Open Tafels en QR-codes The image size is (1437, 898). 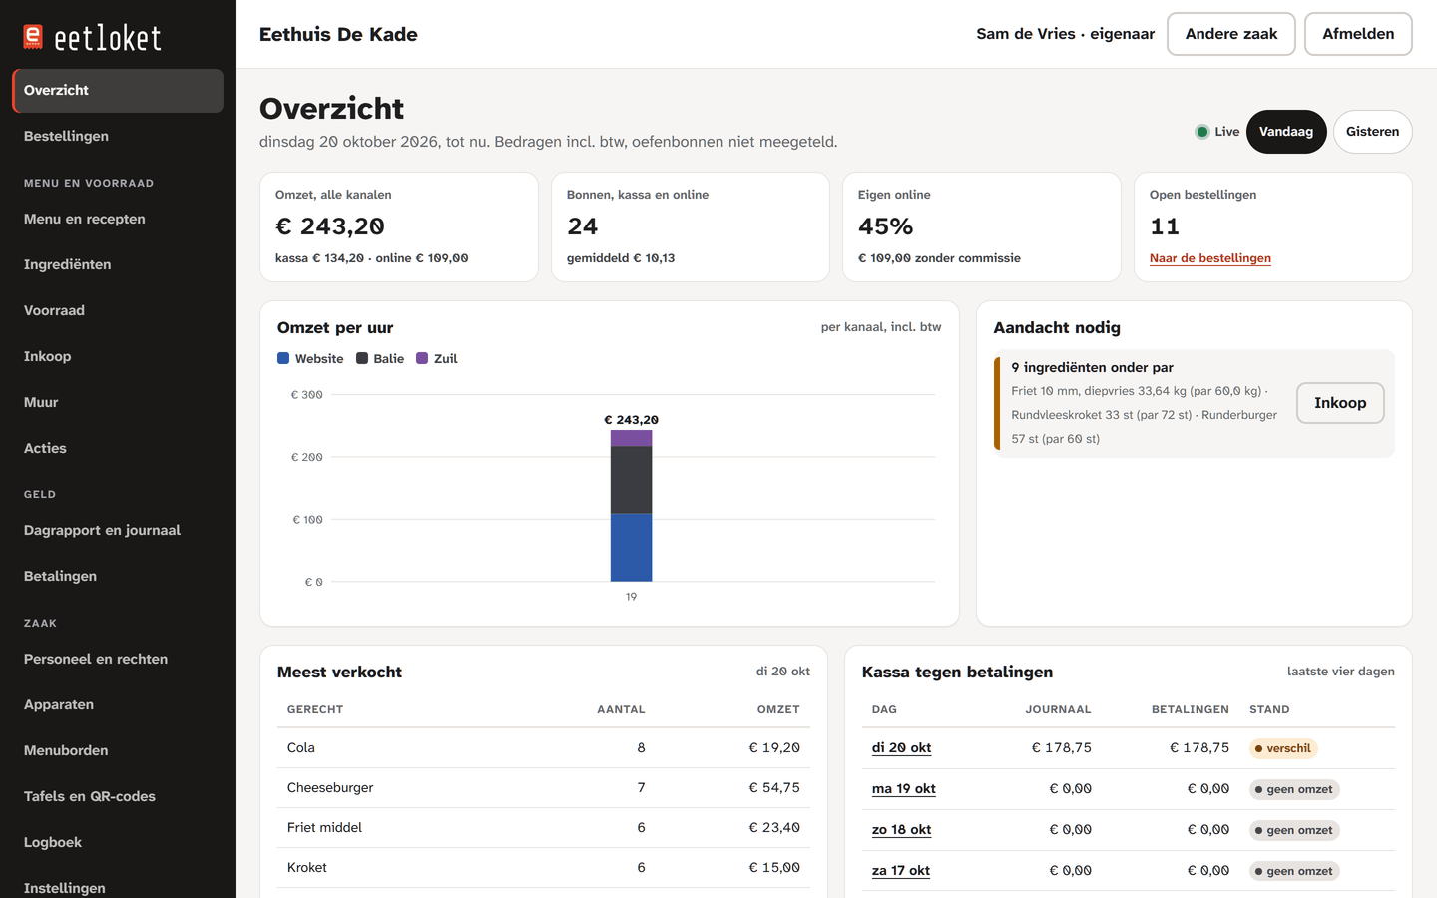[x=118, y=797]
